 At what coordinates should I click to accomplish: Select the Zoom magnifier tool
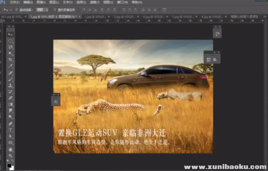click(11, 155)
